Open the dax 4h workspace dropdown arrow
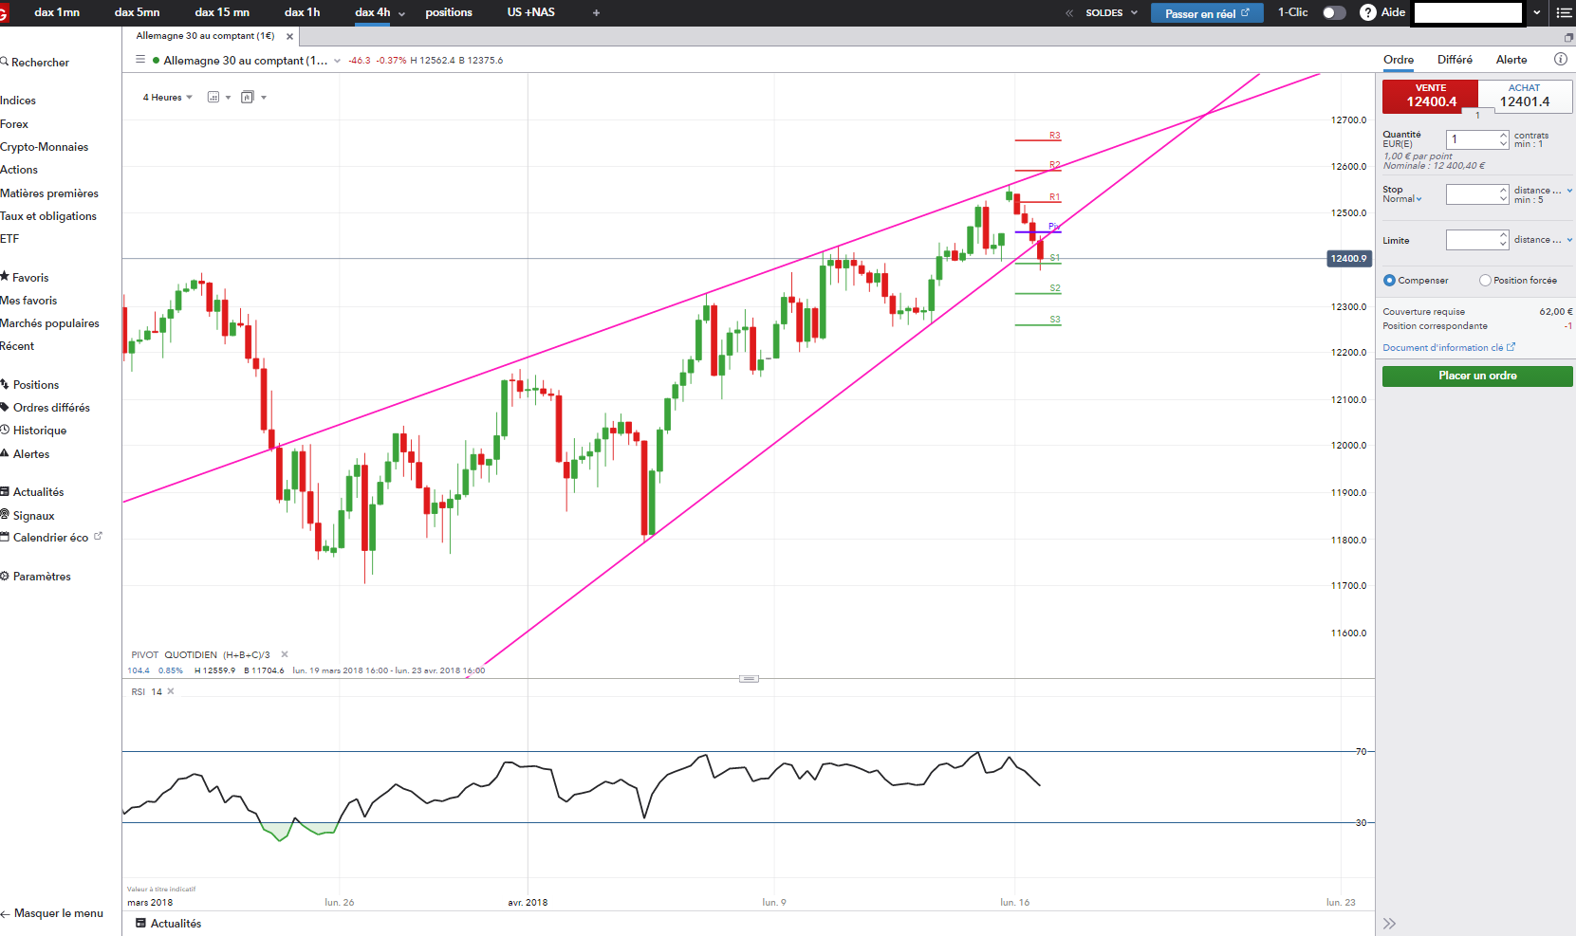The image size is (1576, 936). (x=401, y=14)
